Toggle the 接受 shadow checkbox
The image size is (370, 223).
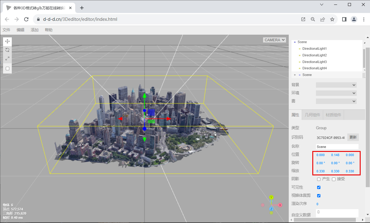pos(334,179)
